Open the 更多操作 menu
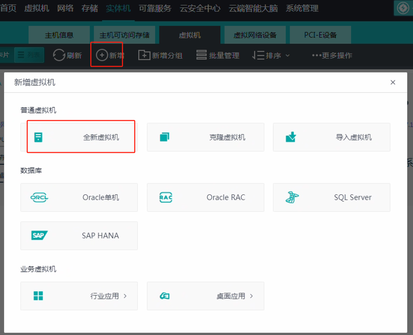This screenshot has height=335, width=413. click(332, 55)
